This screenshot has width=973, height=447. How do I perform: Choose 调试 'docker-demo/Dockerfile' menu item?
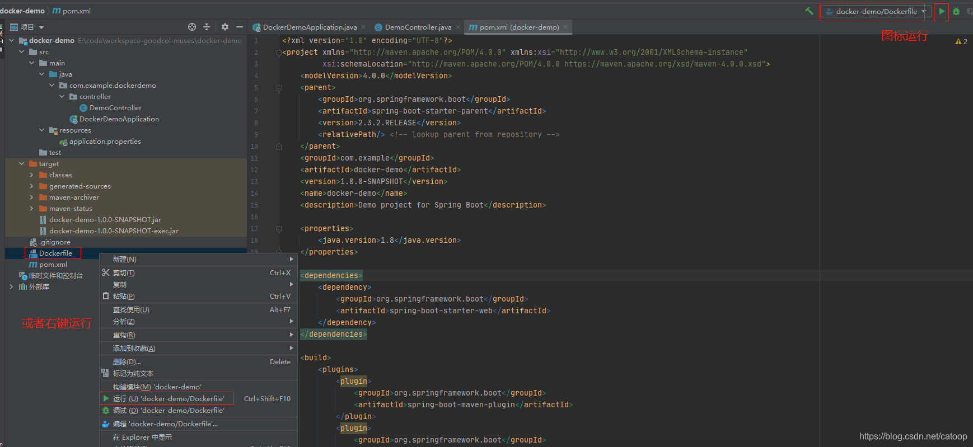click(x=198, y=410)
